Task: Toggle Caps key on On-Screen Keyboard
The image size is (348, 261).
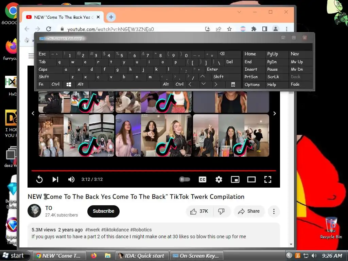Action: 50,69
